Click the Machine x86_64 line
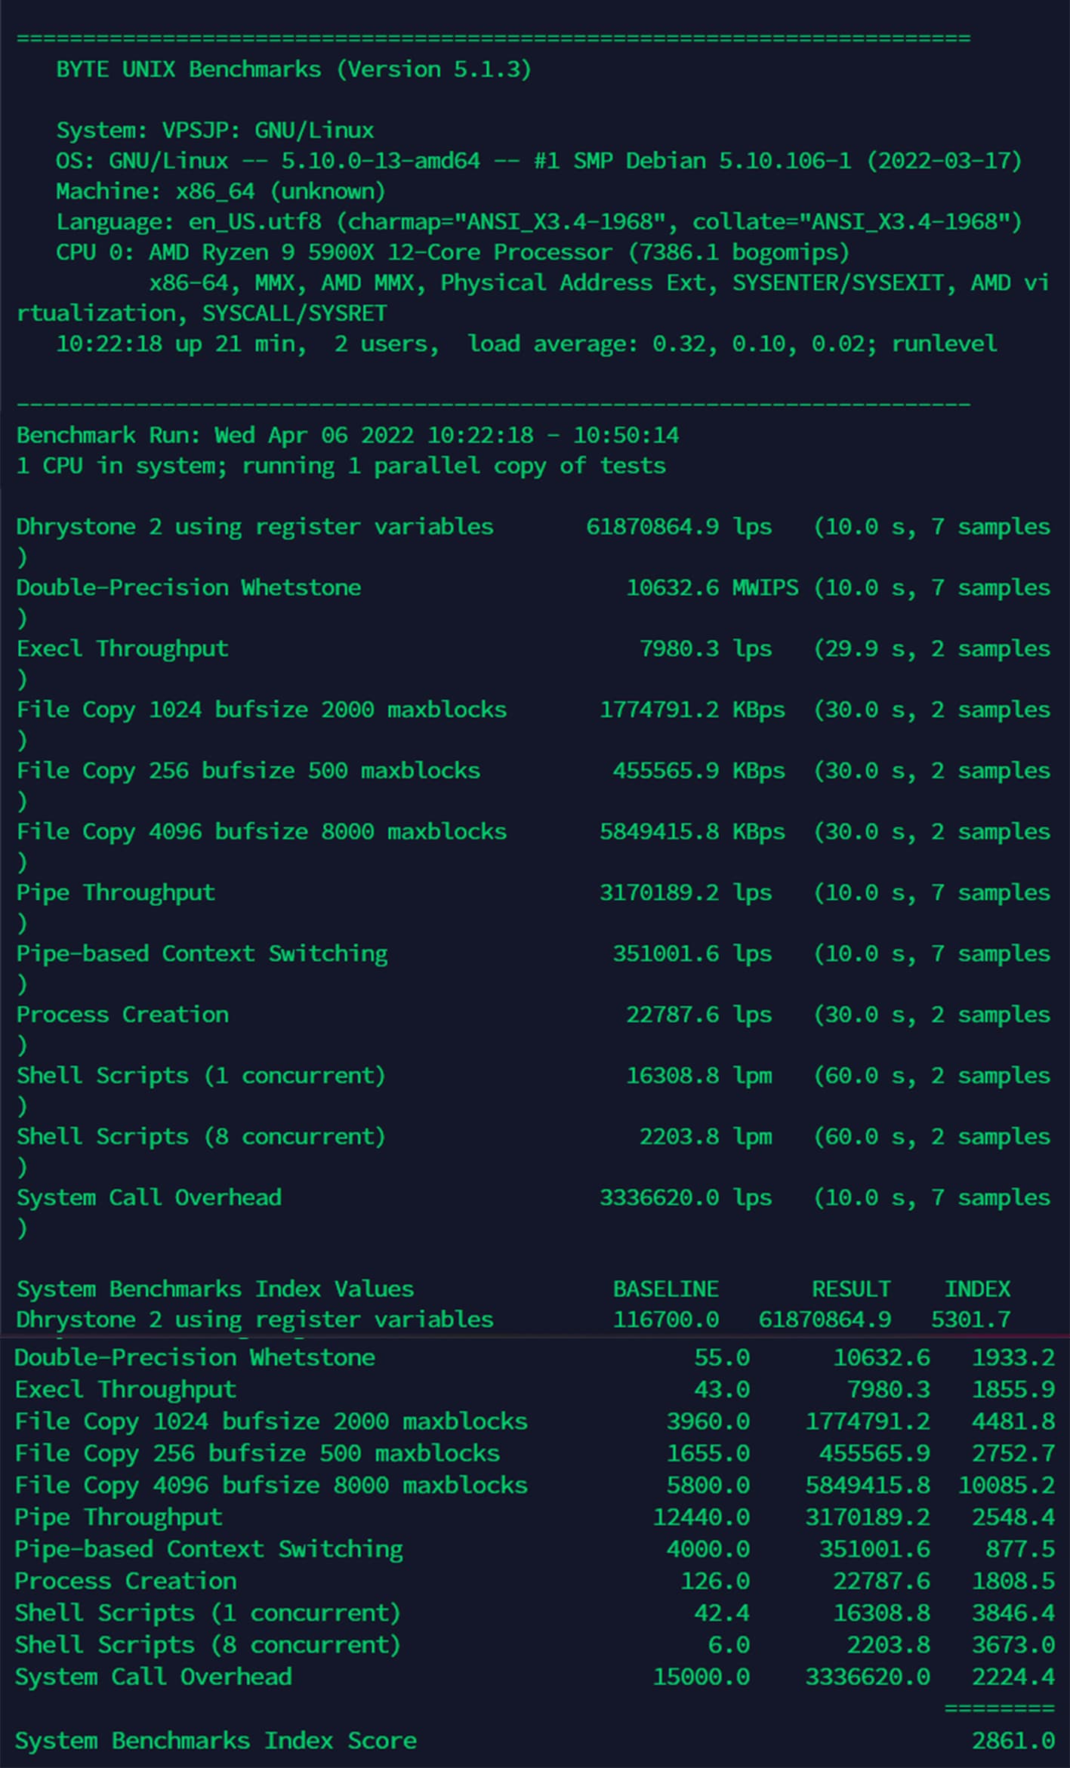 220,192
